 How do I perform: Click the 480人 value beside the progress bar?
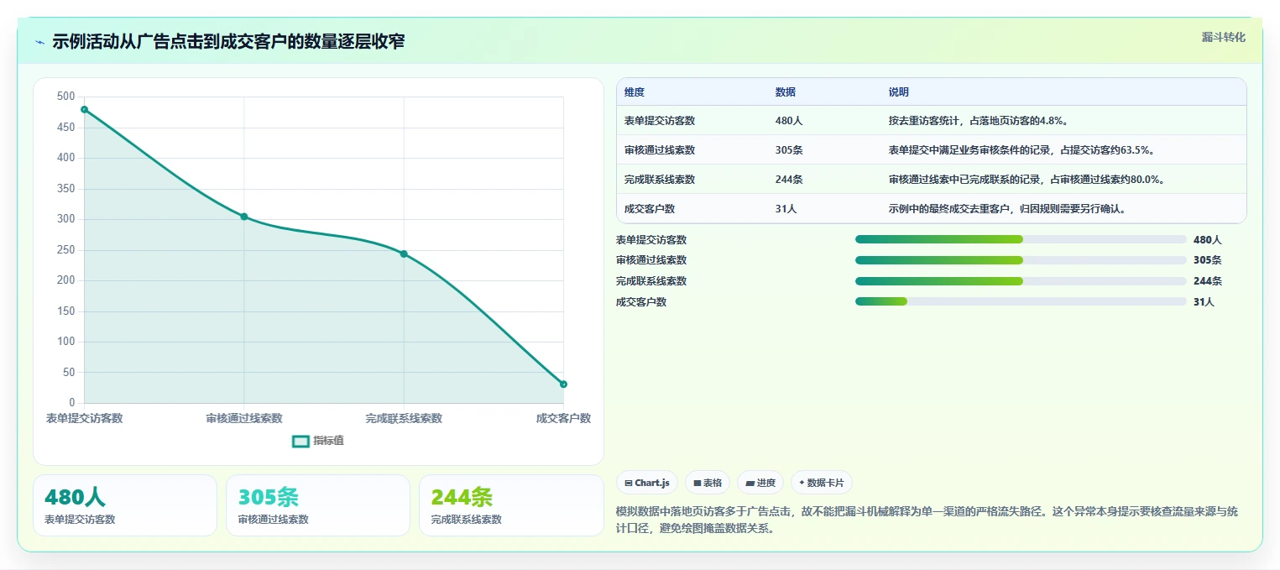point(1207,239)
